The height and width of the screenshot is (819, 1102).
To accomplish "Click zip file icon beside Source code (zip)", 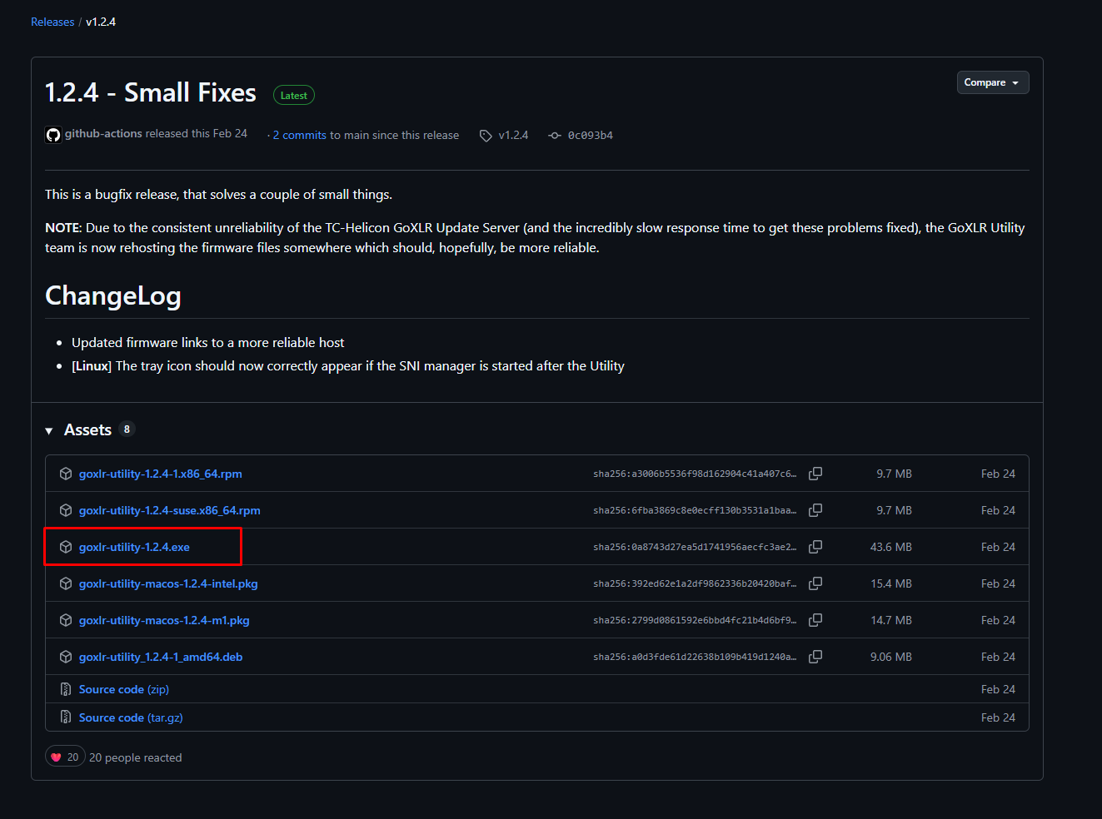I will point(66,689).
